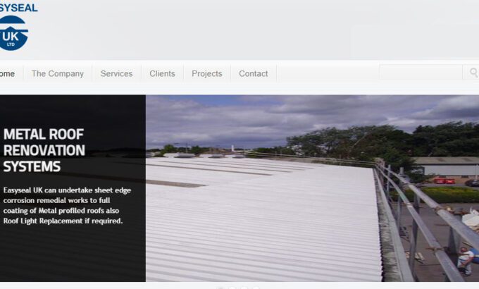
Task: Click the search magnifier icon
Action: [473, 73]
